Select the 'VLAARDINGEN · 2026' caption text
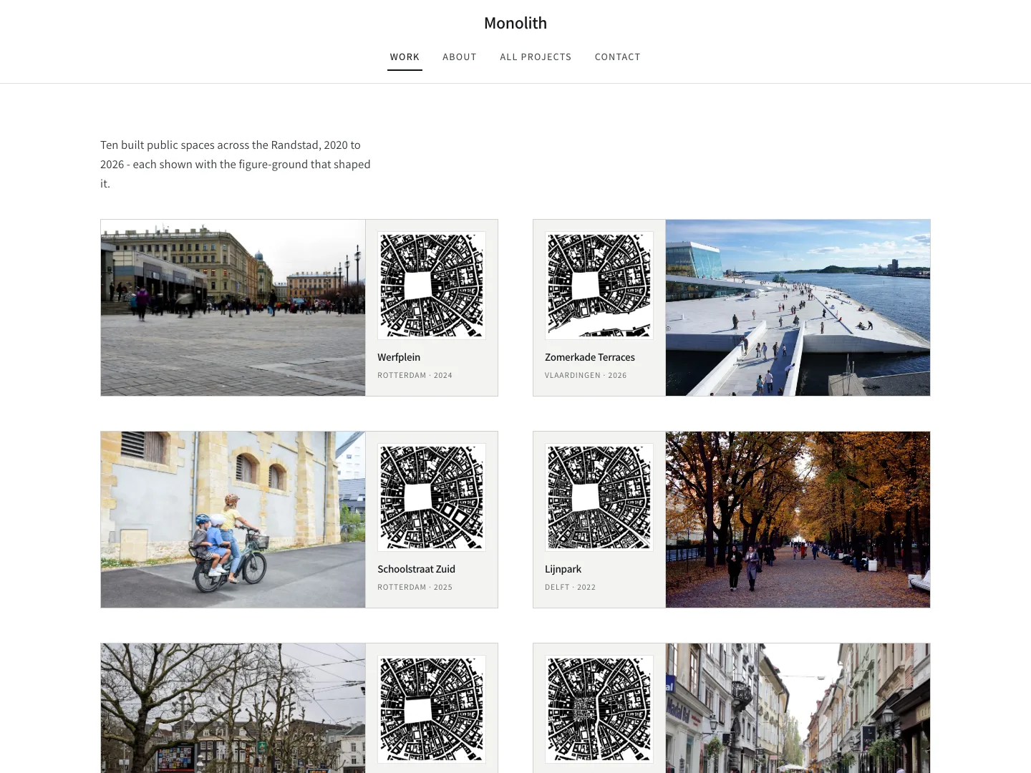Viewport: 1031px width, 773px height. tap(586, 375)
